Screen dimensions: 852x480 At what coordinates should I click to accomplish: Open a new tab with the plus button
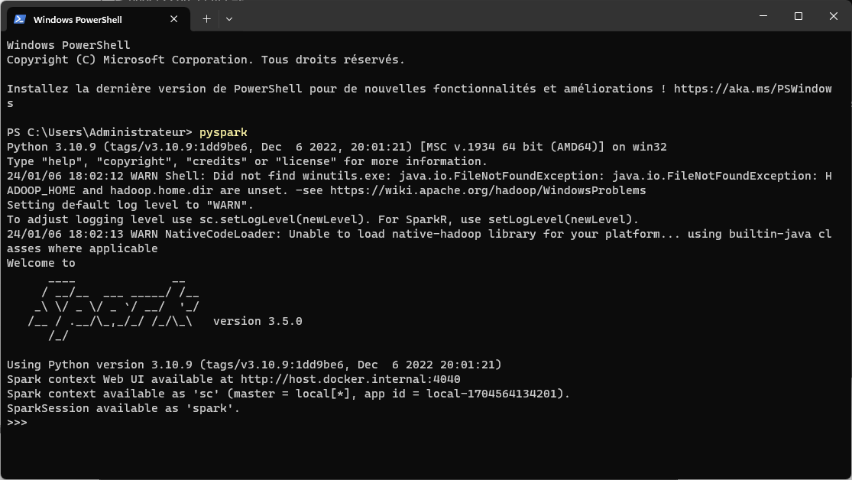pos(206,19)
